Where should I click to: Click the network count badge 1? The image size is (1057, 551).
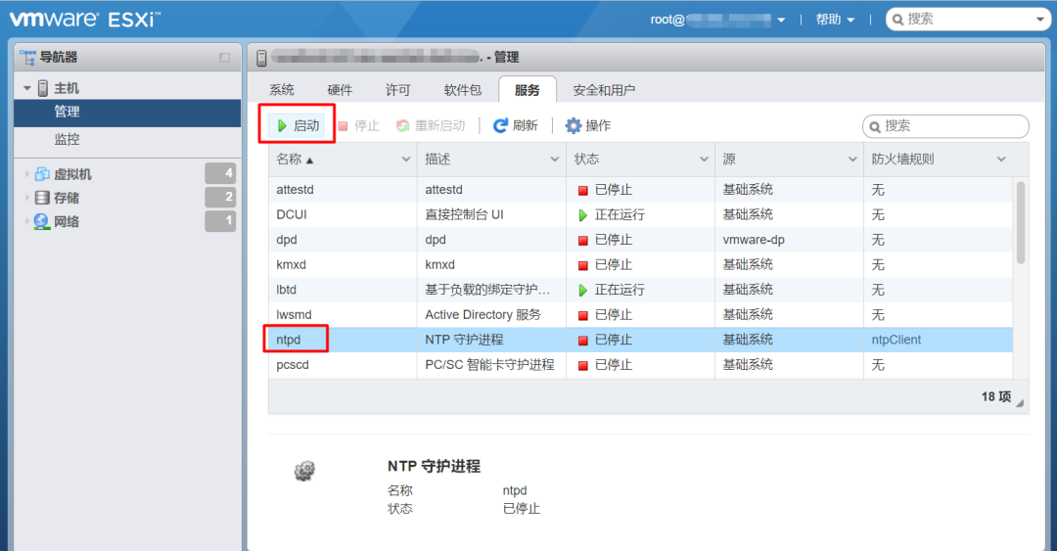coord(220,220)
